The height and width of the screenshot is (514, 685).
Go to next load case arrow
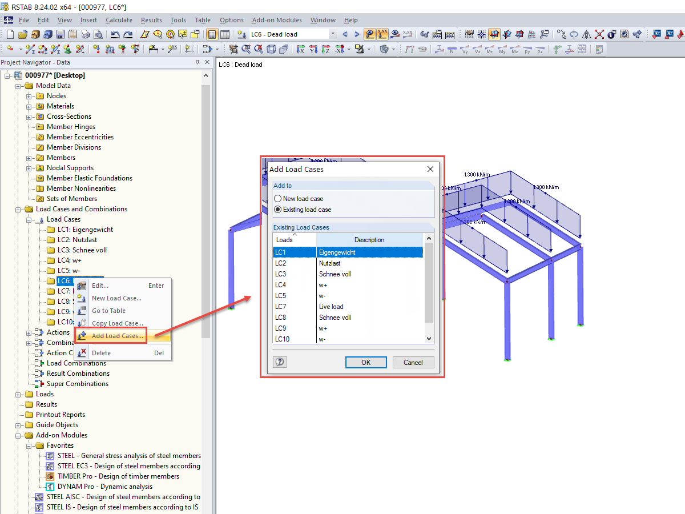point(357,34)
